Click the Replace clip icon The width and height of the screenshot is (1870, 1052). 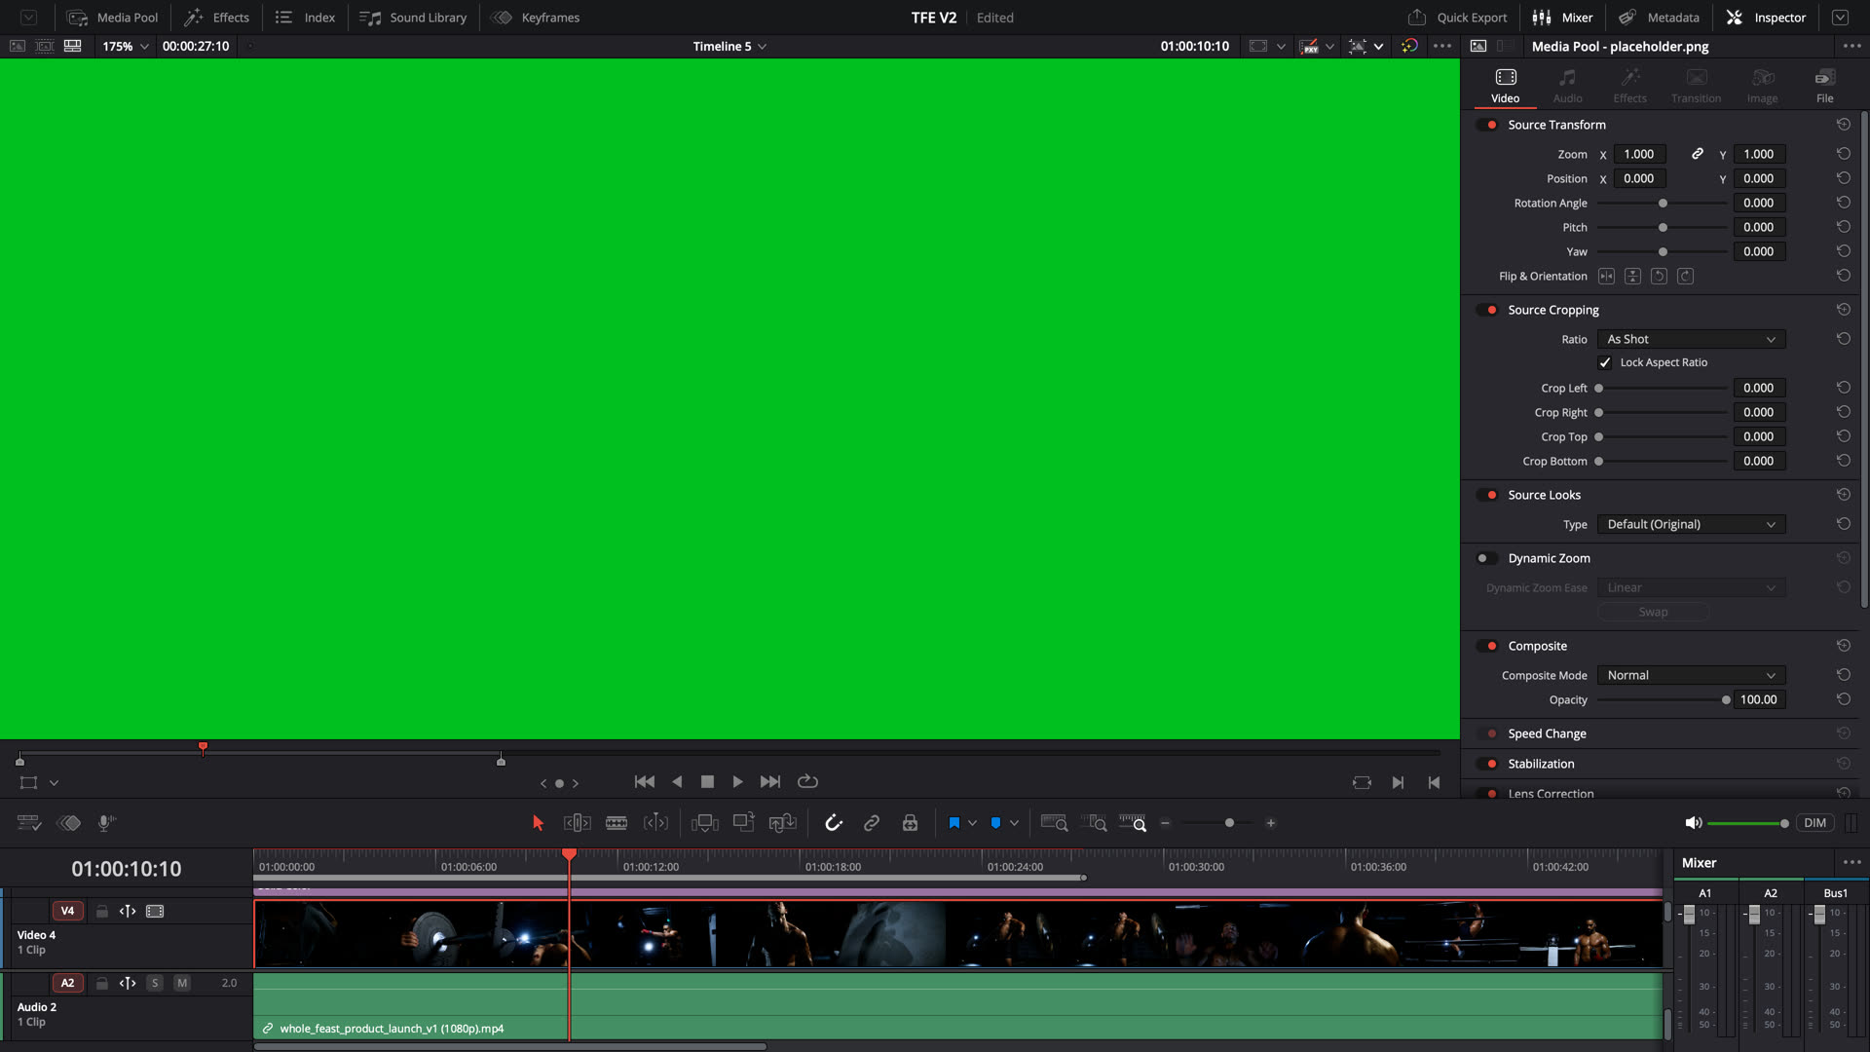(783, 823)
